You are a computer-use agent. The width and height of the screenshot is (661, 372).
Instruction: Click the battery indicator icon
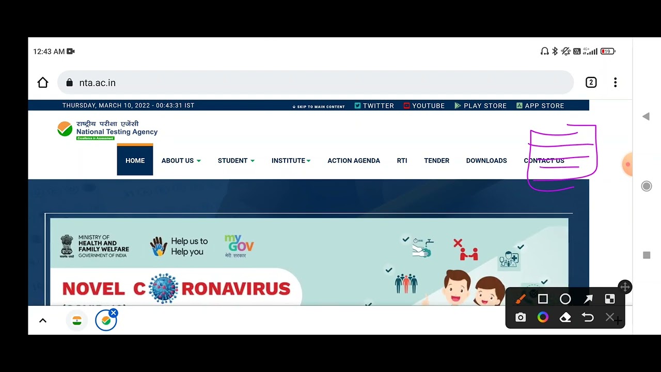pyautogui.click(x=608, y=52)
